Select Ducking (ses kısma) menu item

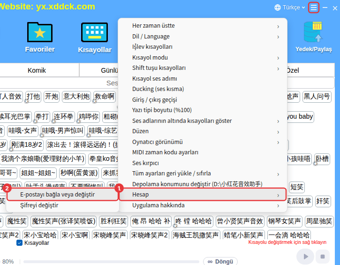click(x=203, y=89)
